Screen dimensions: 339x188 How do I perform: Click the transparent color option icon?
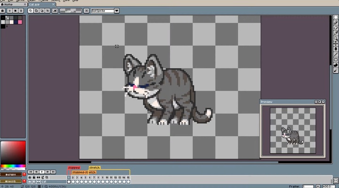point(55,11)
